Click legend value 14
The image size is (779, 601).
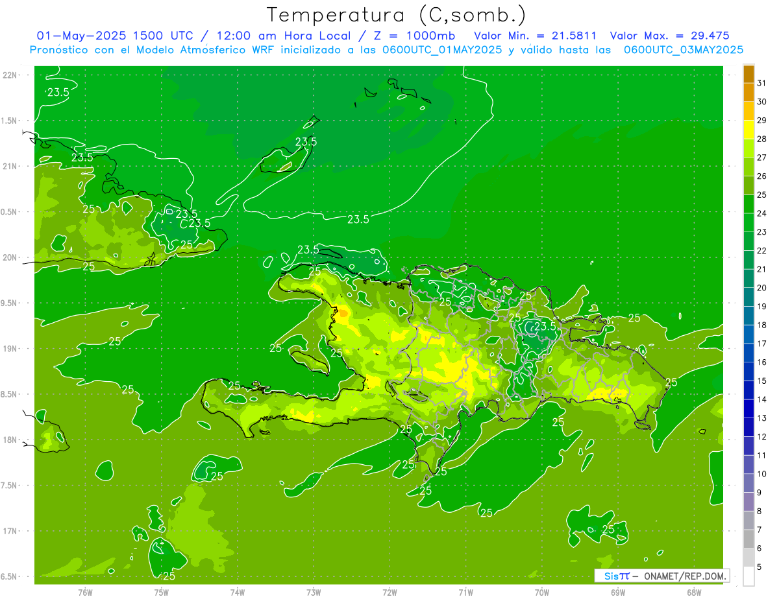761,399
